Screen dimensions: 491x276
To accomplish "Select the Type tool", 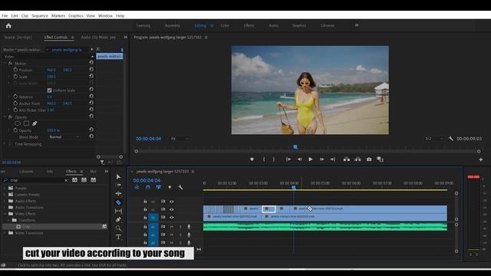I will 118,237.
